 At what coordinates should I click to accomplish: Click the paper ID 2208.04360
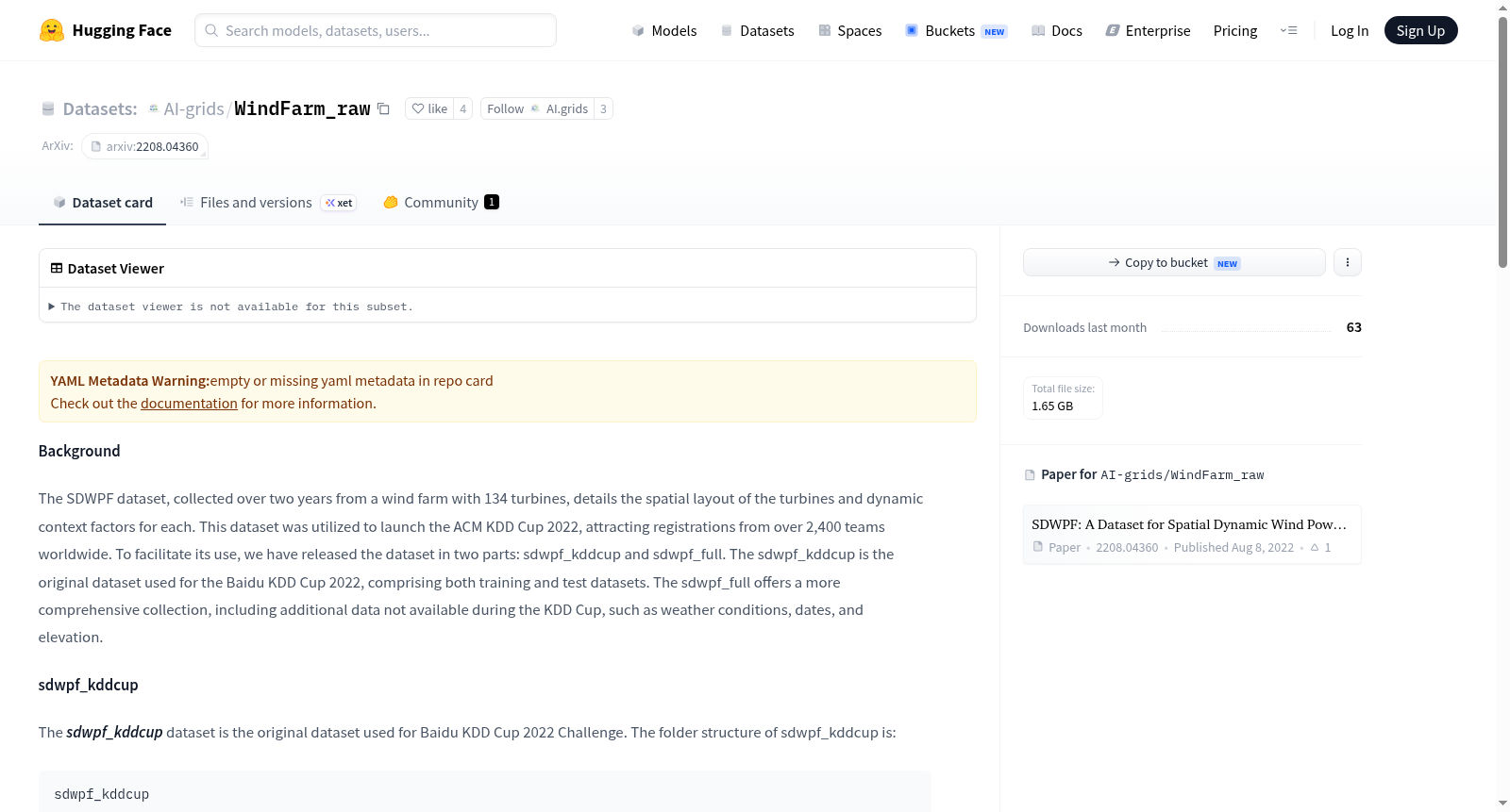coord(1127,547)
